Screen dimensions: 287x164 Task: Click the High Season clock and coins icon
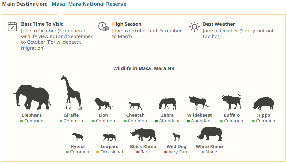103,27
